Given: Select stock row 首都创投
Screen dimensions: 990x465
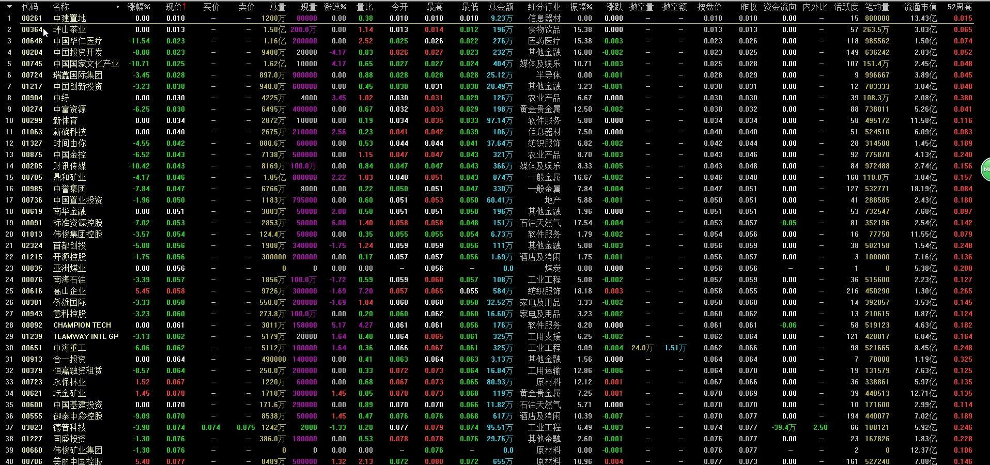Looking at the screenshot, I should 70,245.
